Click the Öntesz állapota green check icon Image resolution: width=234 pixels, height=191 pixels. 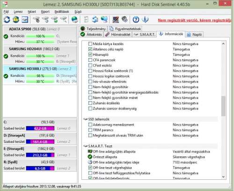coord(90,157)
